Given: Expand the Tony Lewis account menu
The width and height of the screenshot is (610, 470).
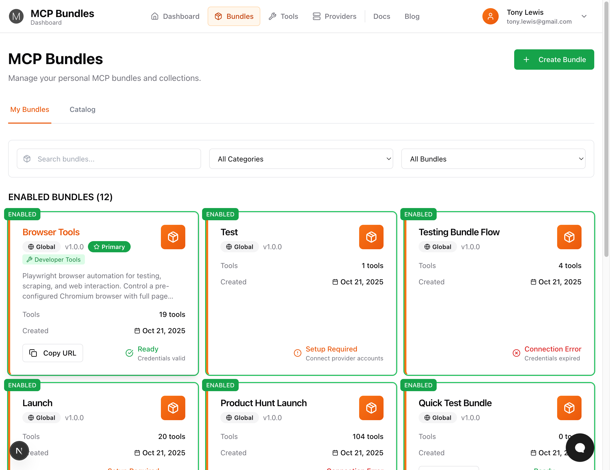Looking at the screenshot, I should (x=584, y=17).
